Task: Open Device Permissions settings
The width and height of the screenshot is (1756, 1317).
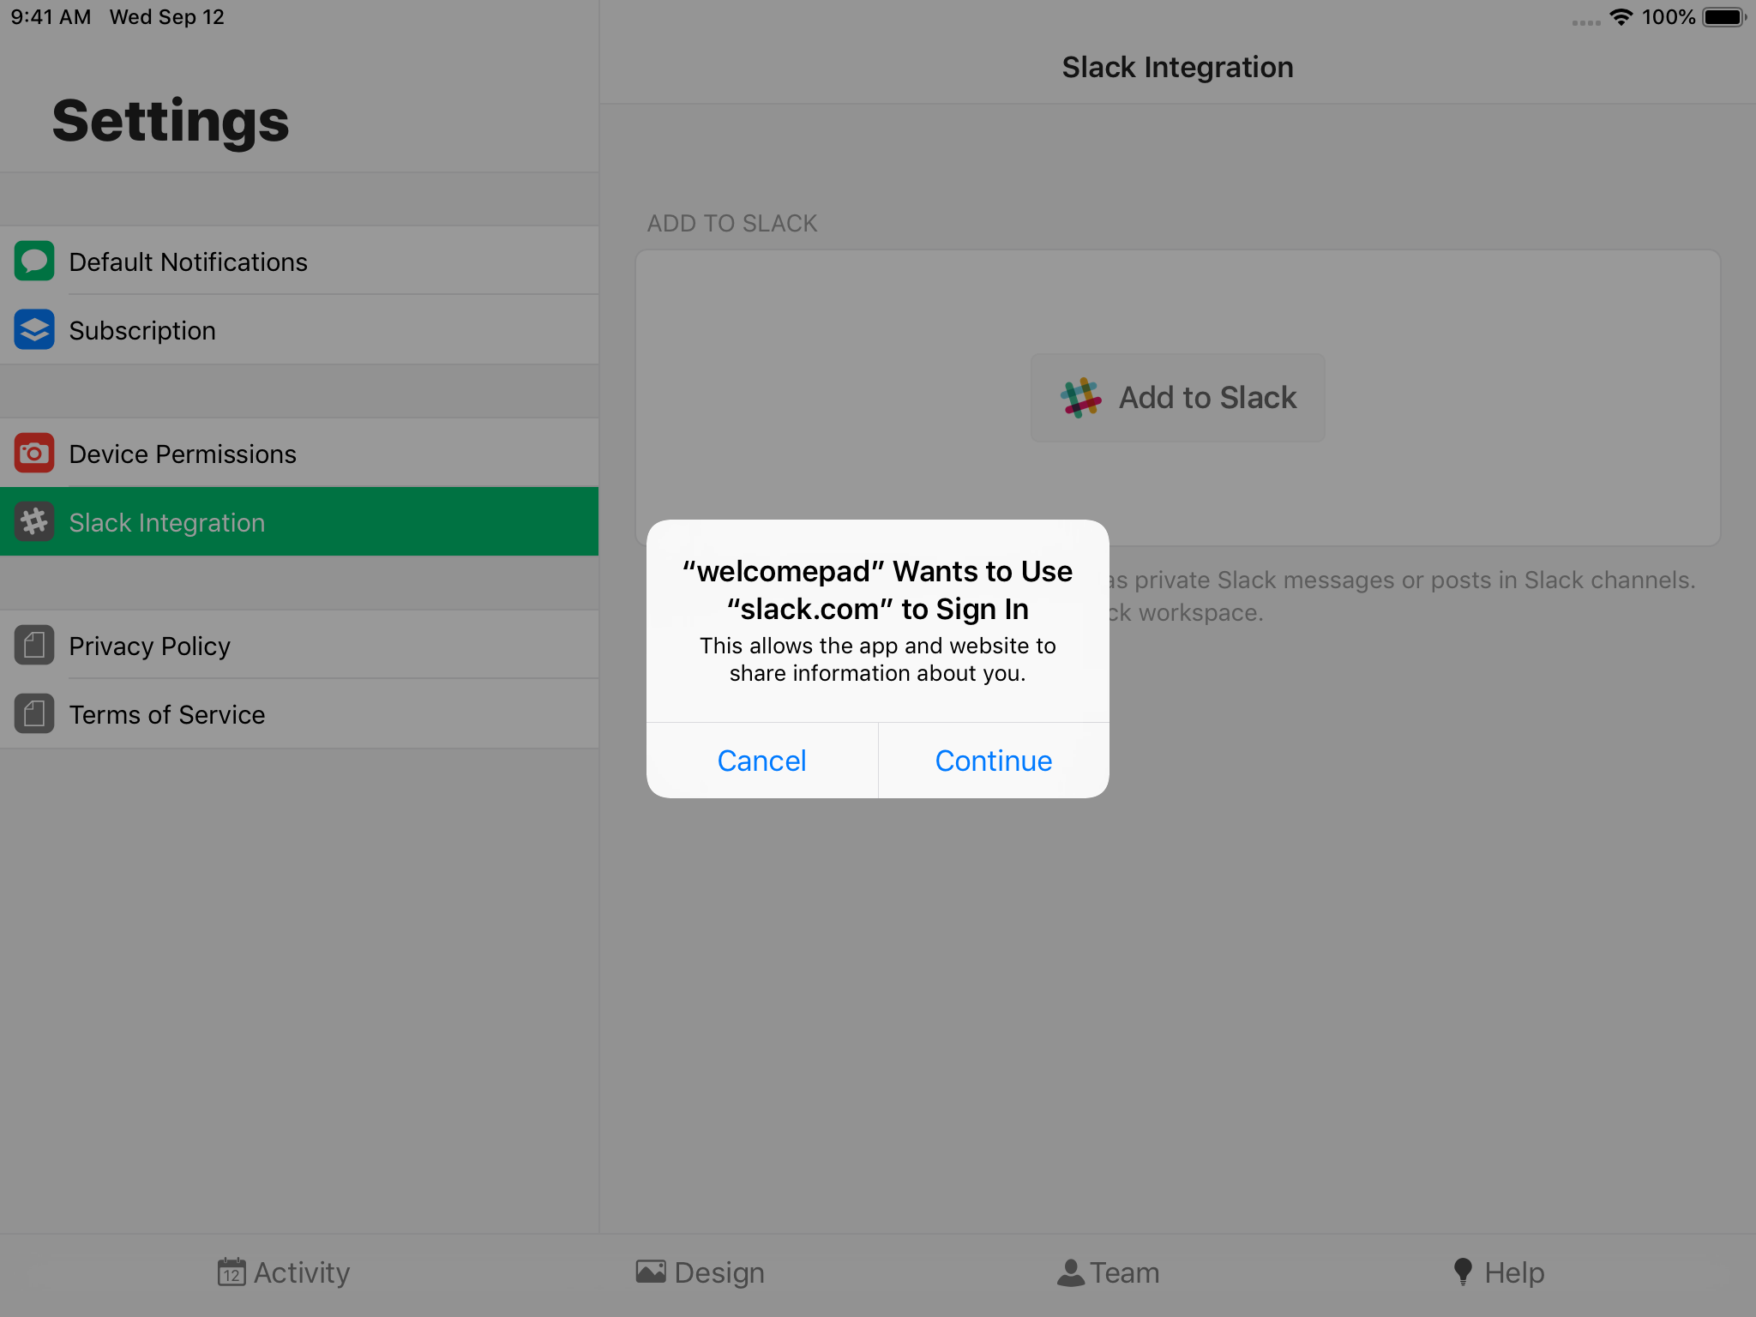Action: click(x=299, y=454)
